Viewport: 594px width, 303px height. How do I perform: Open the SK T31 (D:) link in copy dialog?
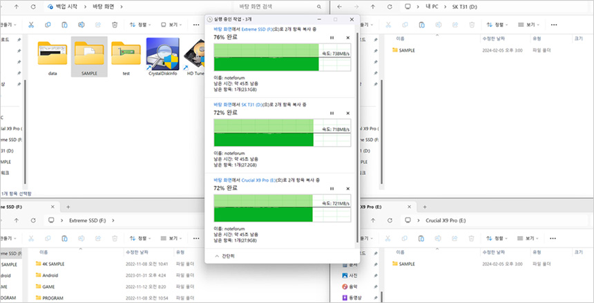pyautogui.click(x=252, y=105)
